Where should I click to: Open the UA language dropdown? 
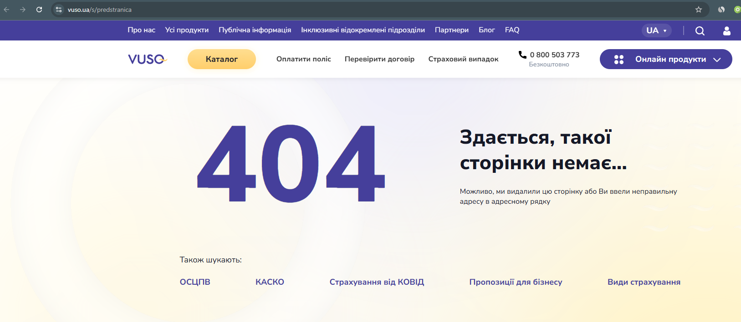click(657, 30)
